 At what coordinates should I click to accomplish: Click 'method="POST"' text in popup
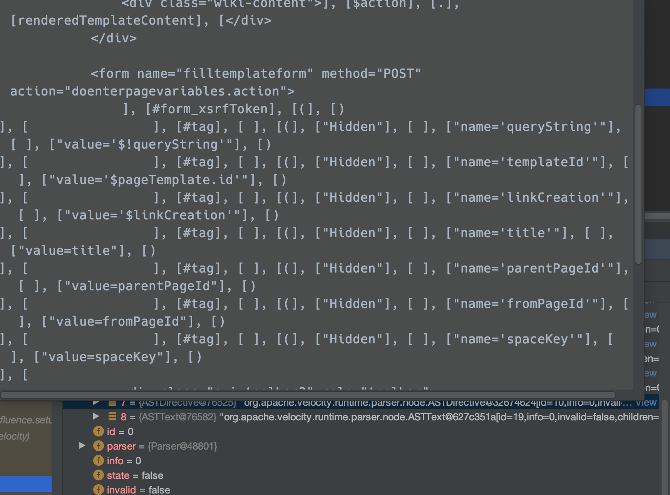coord(372,74)
